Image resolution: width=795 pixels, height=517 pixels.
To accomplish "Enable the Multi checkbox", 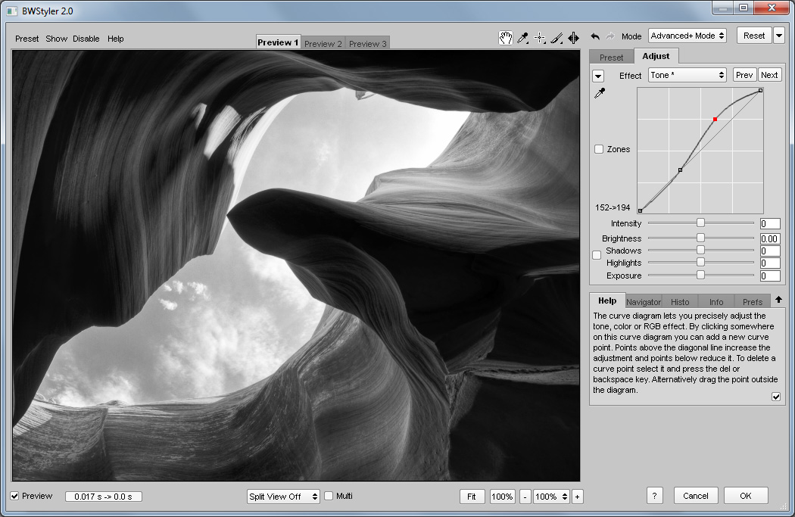I will coord(329,497).
